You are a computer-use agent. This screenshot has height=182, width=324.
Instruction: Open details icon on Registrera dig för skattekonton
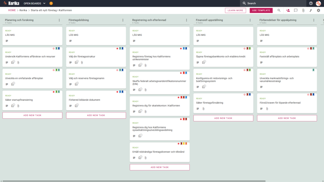pyautogui.click(x=134, y=112)
